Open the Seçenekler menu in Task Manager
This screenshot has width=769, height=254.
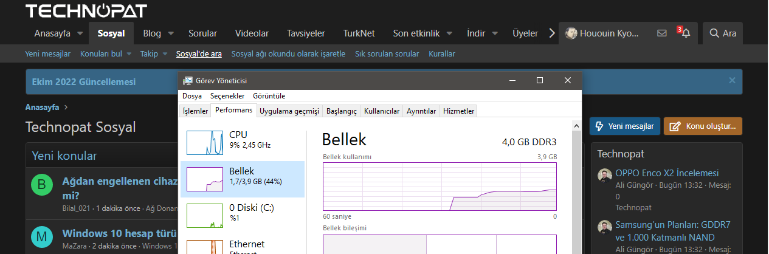pos(227,96)
